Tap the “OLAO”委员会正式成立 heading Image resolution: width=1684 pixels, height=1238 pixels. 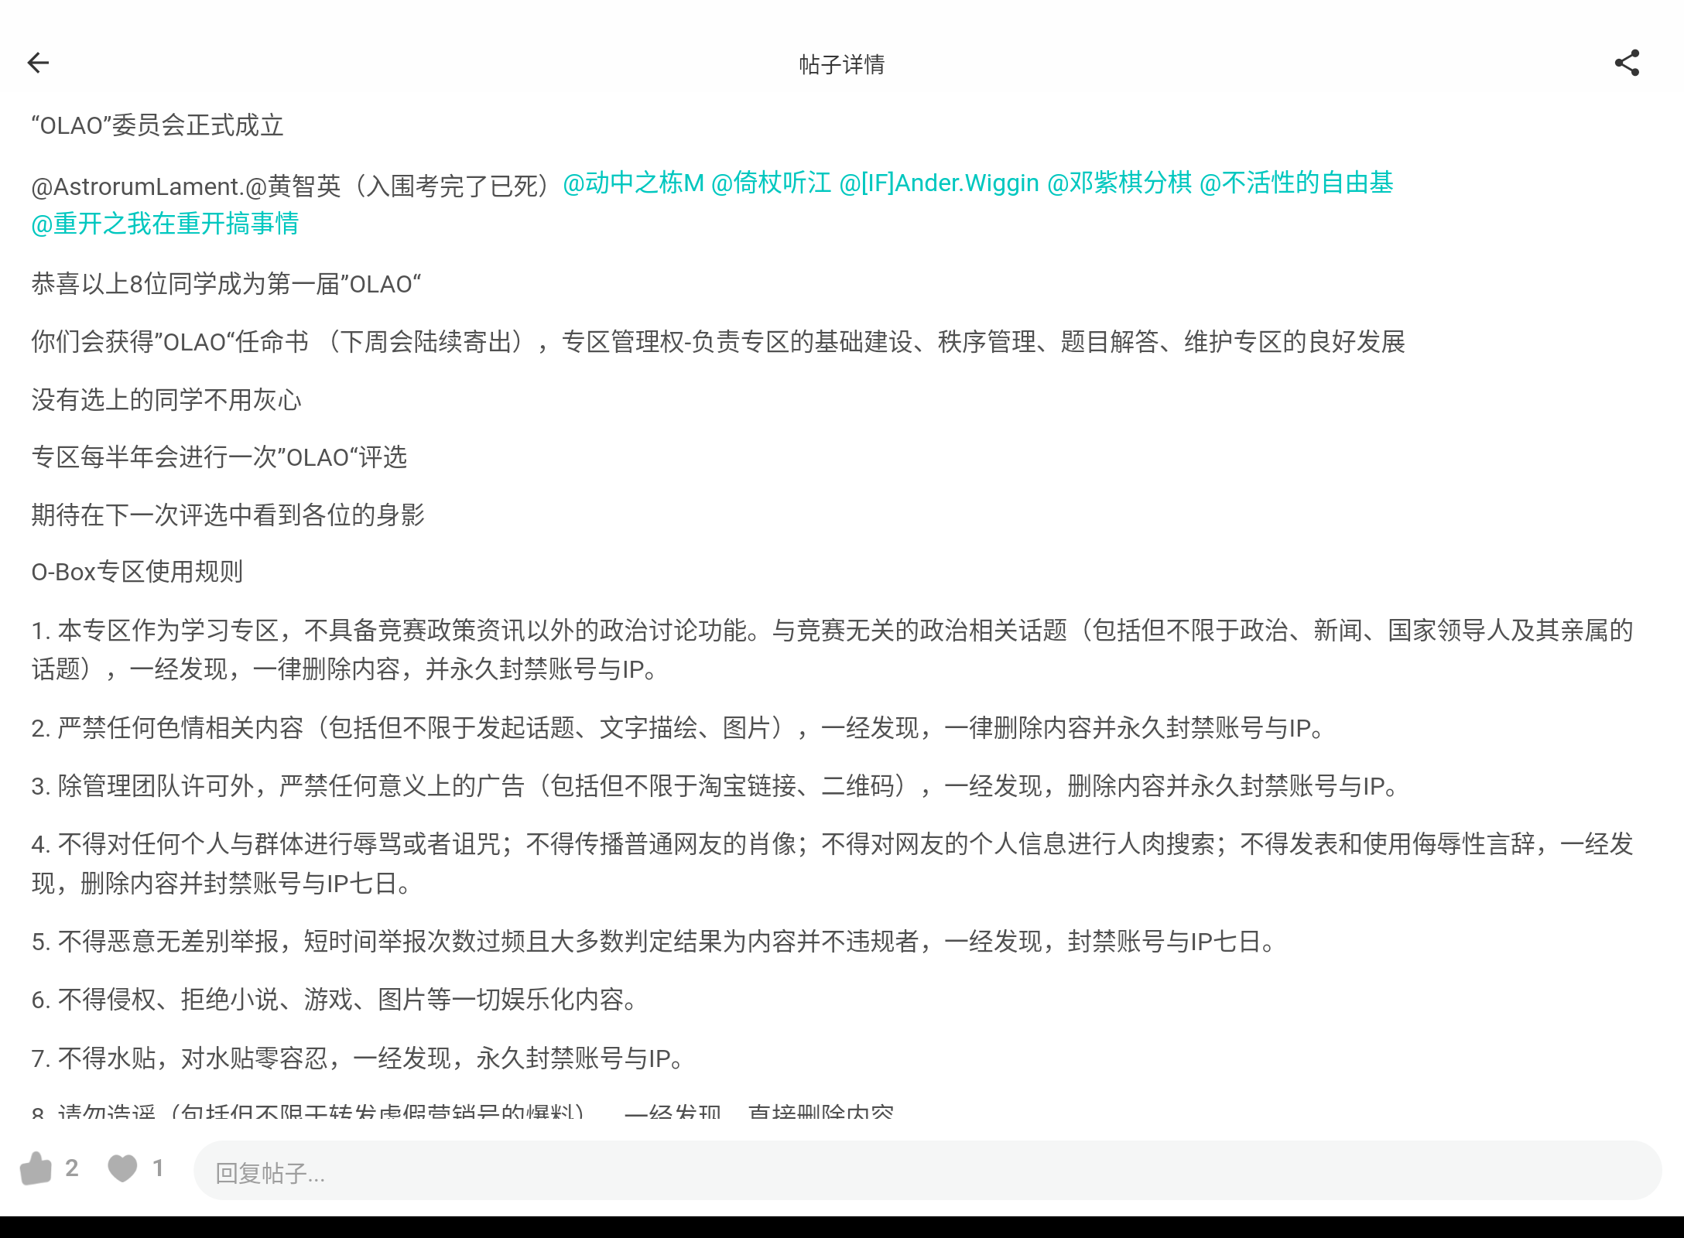(x=158, y=125)
